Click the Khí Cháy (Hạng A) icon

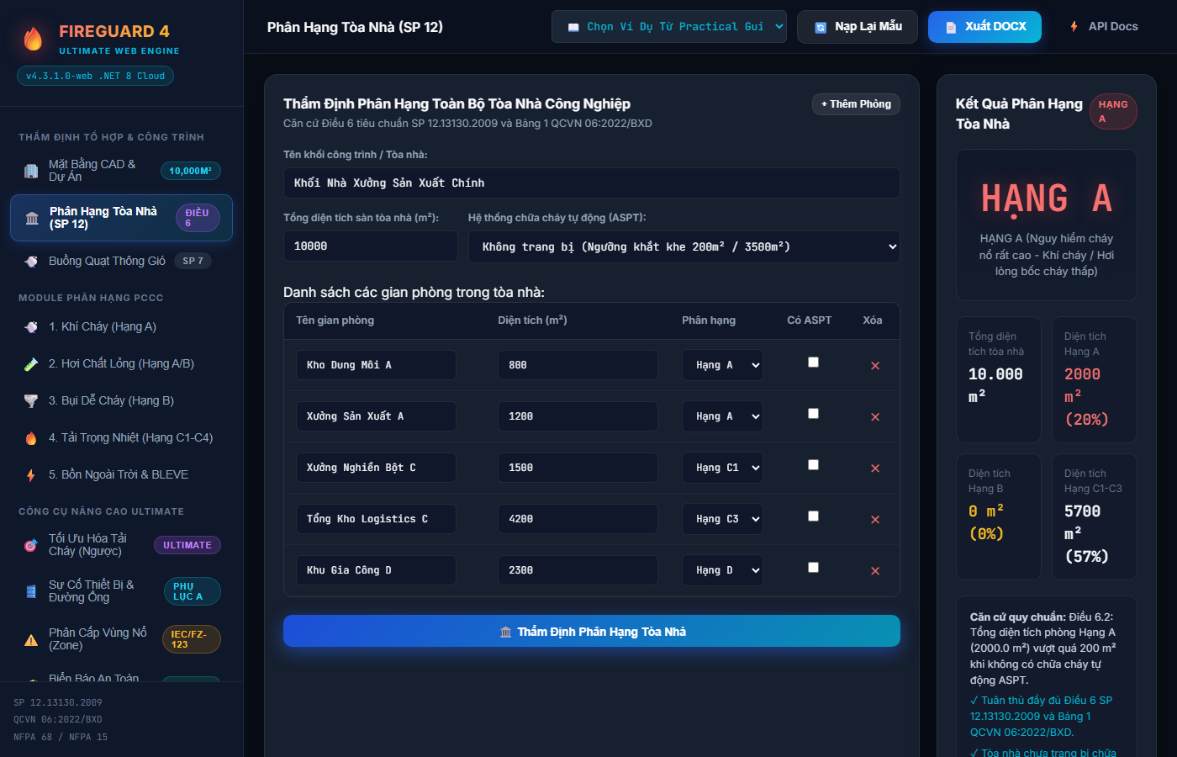point(31,327)
